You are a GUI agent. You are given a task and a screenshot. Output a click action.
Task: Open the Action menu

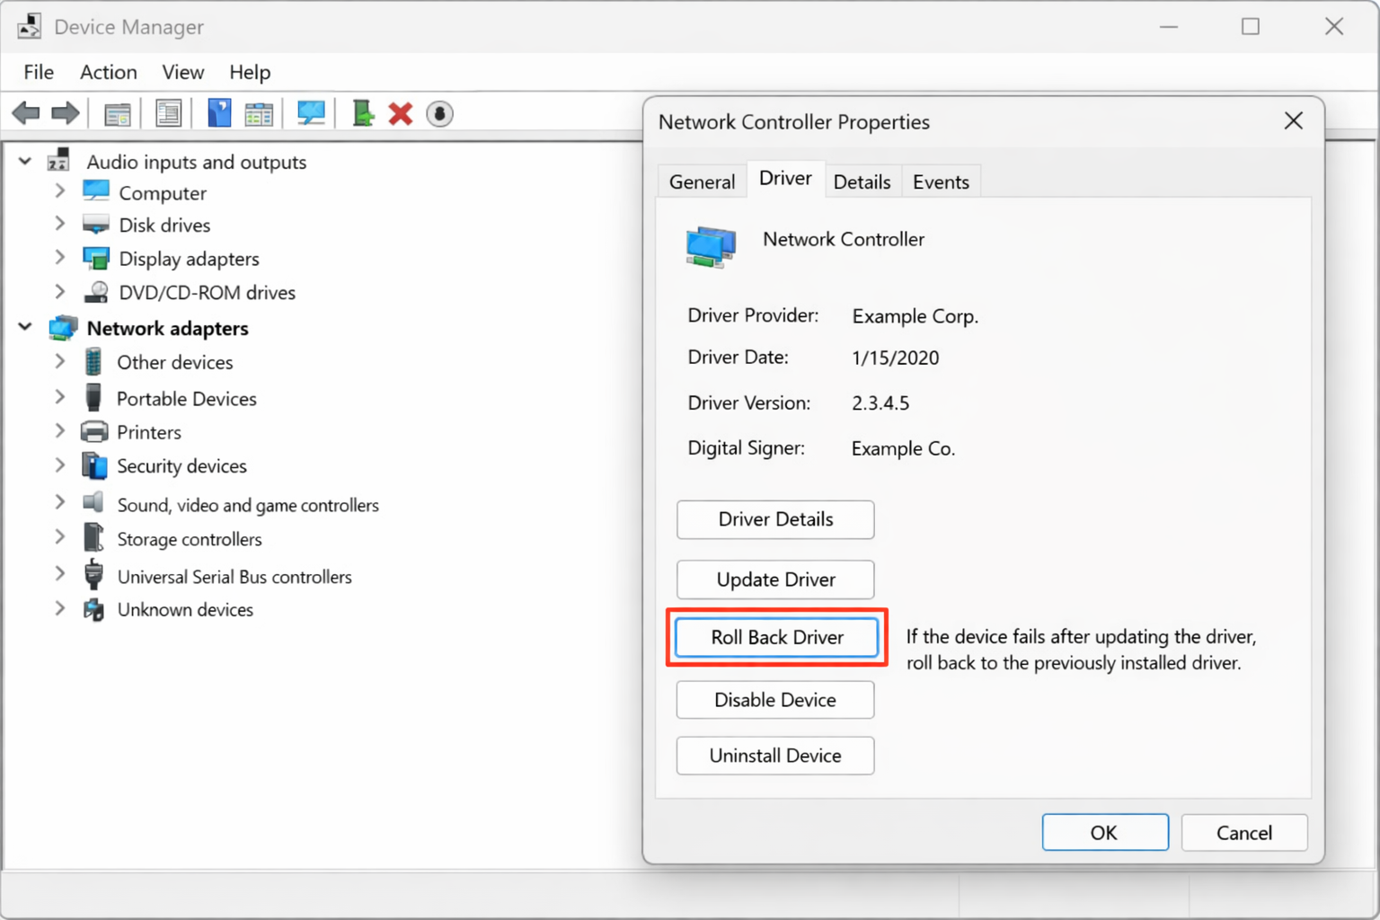107,72
